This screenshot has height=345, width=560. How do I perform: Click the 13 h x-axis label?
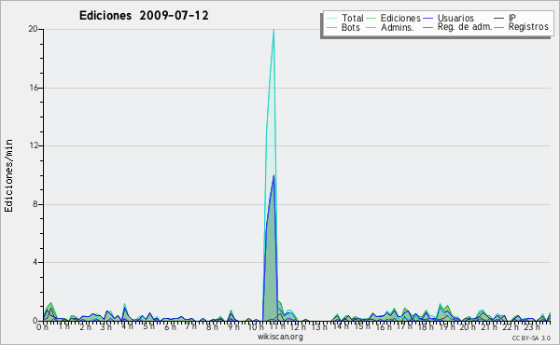point(319,326)
